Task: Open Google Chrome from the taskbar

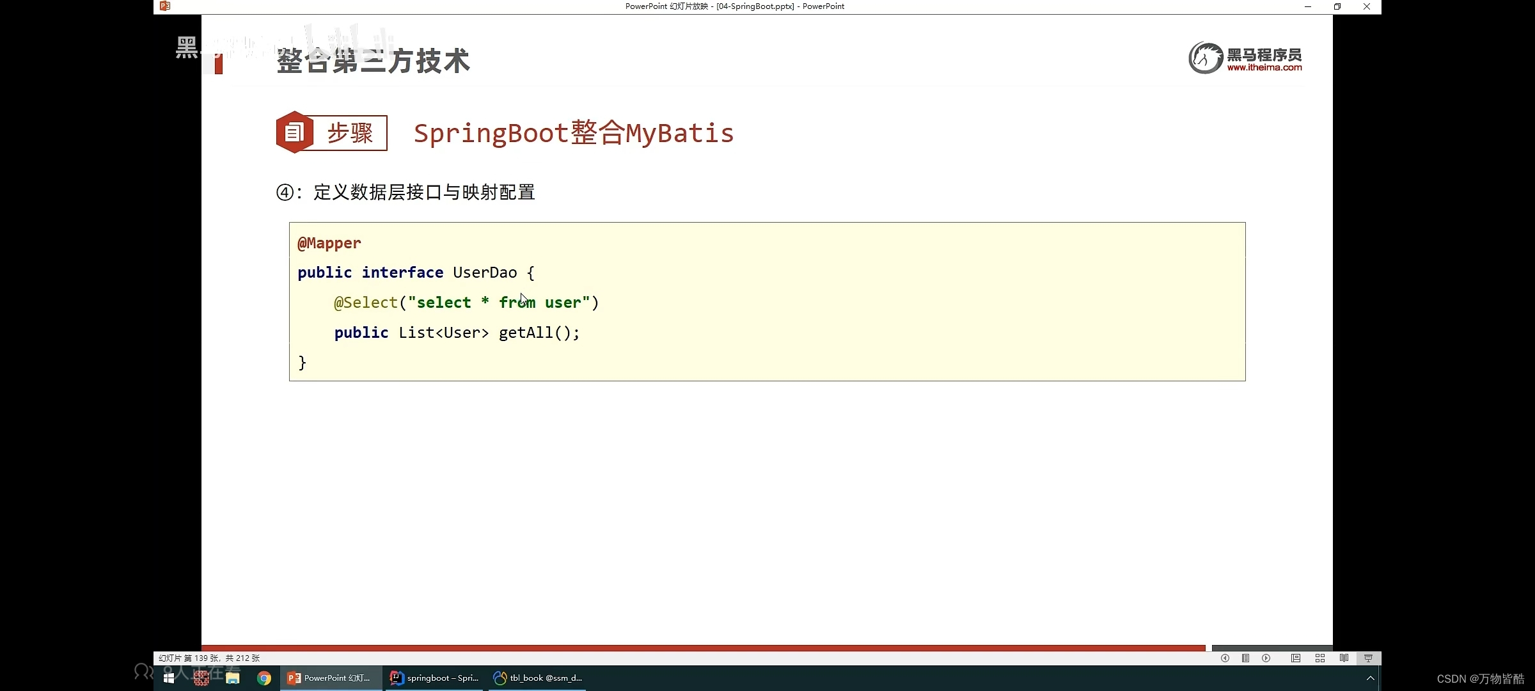Action: (x=264, y=678)
